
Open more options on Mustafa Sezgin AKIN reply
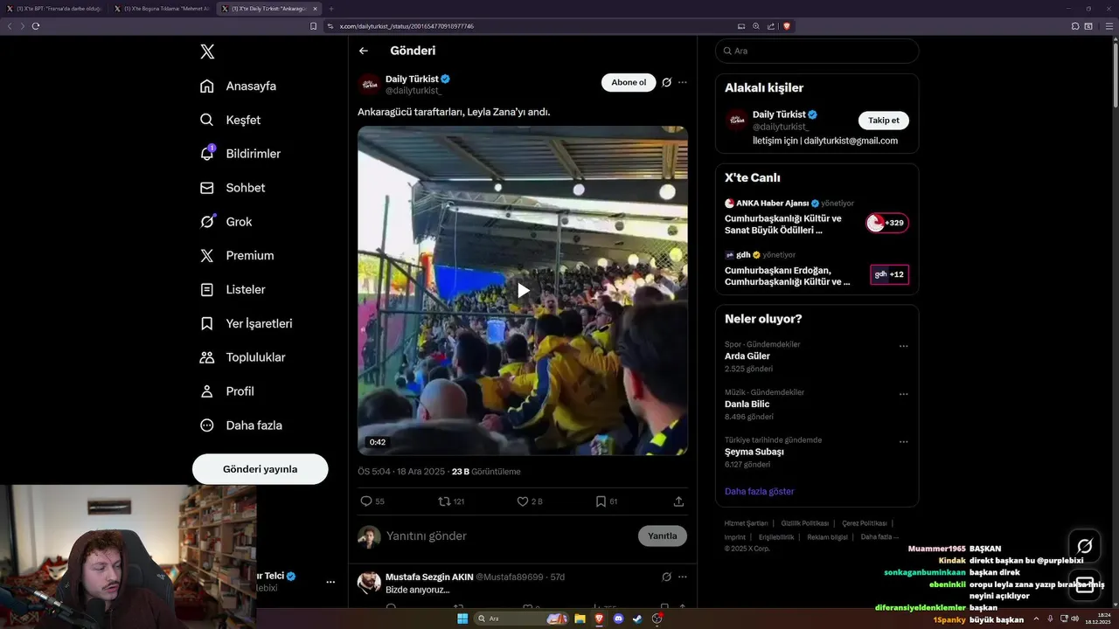pyautogui.click(x=683, y=577)
